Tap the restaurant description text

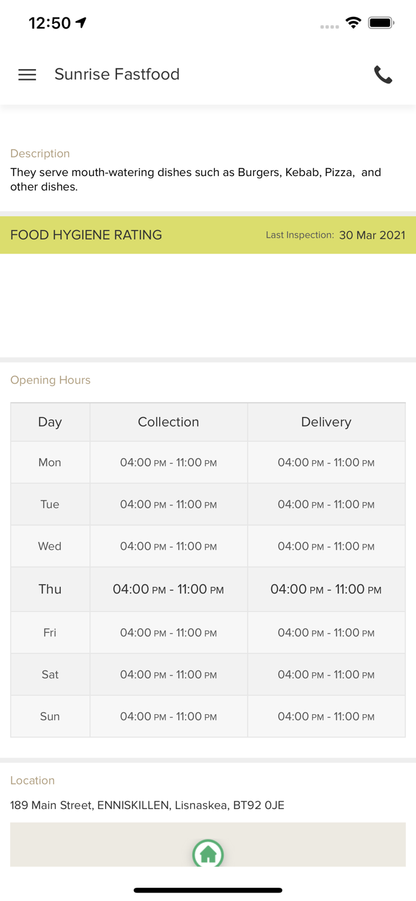click(x=196, y=180)
